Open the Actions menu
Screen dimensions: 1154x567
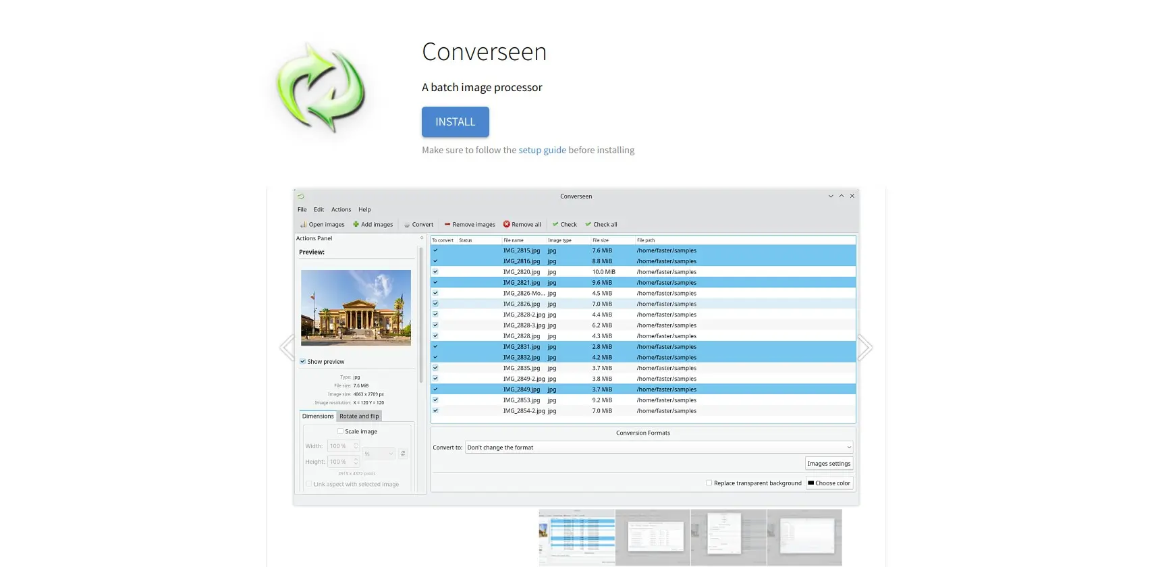[341, 210]
